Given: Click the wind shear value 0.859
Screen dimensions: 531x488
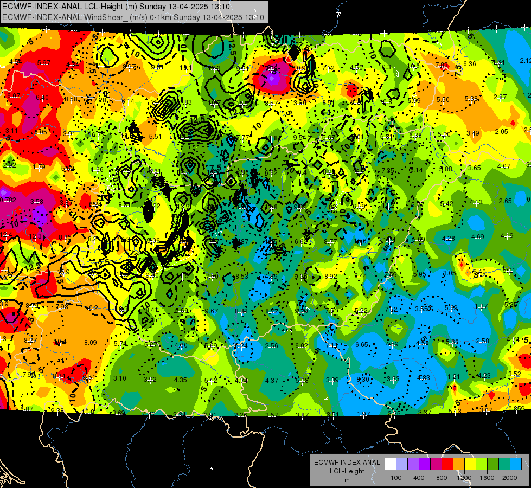Looking at the screenshot, I should tap(517, 408).
